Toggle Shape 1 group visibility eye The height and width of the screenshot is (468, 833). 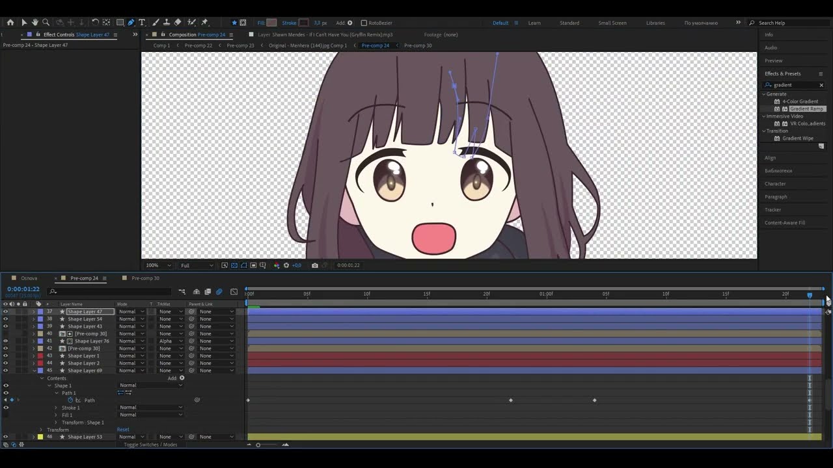pyautogui.click(x=6, y=385)
